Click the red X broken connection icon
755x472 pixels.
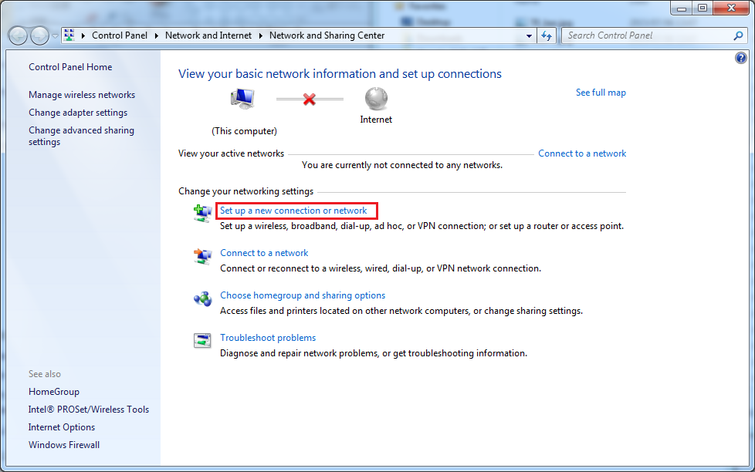(x=310, y=99)
